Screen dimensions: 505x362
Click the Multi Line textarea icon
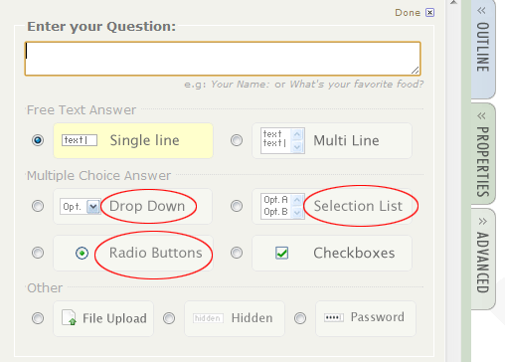click(x=282, y=140)
